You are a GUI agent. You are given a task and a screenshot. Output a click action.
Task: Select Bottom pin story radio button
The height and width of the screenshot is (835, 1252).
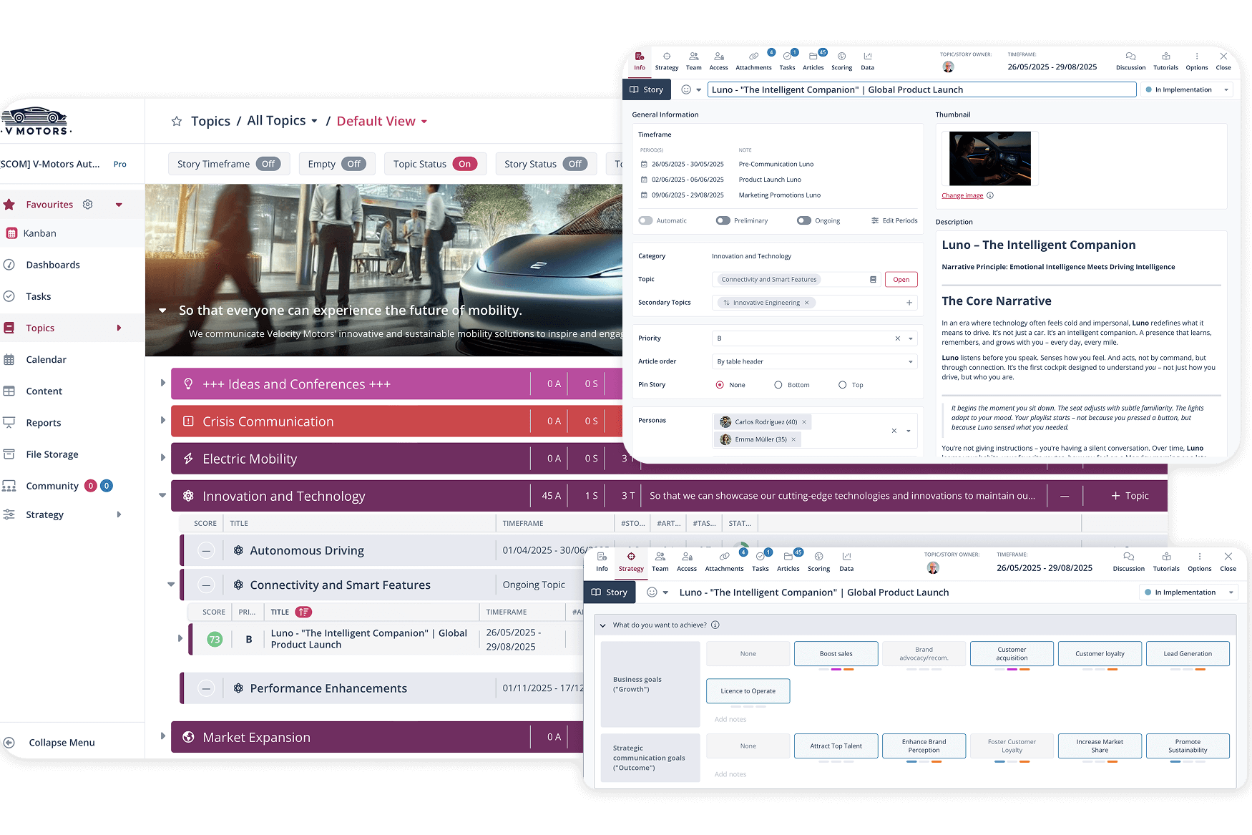(778, 385)
